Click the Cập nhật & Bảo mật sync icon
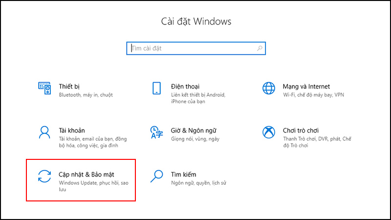The image size is (391, 220). pos(44,176)
